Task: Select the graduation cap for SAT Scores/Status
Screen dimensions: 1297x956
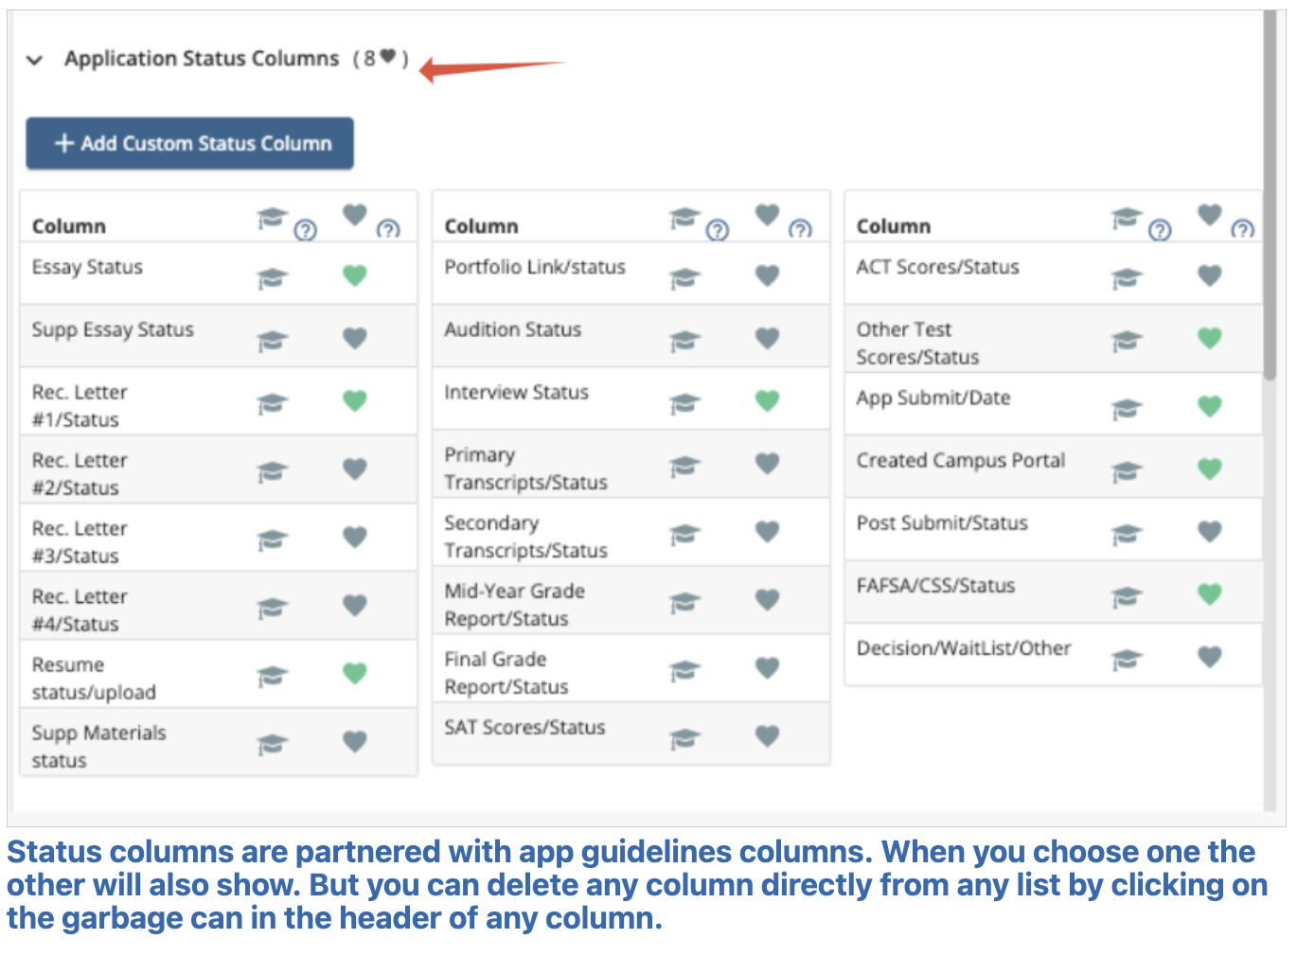Action: 684,735
